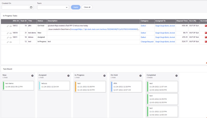Click JIRA ID 10011 cell

[15, 37]
